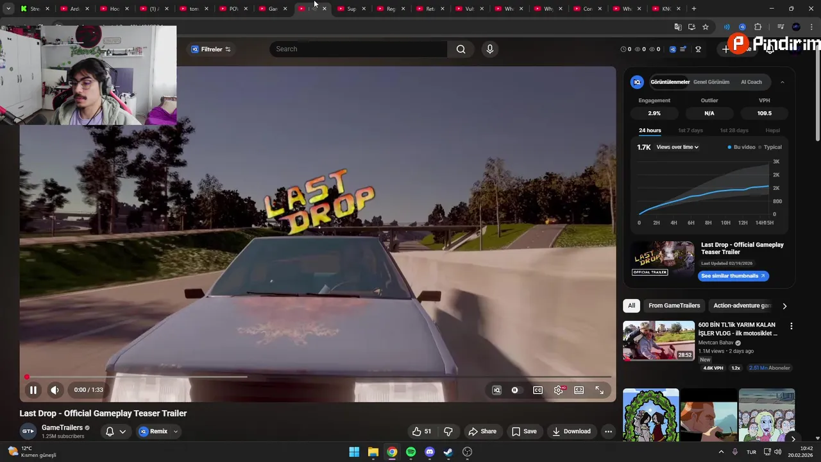Open vidIQ list icon with blue dot
Viewport: 821px width, 462px height.
683,49
